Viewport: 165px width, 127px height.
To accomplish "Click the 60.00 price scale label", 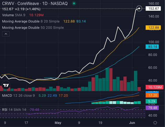I will 153,68.
